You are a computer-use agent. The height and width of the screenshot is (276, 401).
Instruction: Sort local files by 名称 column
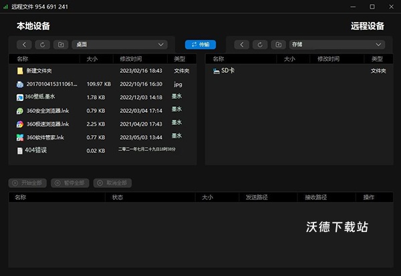coord(23,59)
